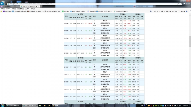Open the 安全性(S) command bar dropdown

coord(175,11)
